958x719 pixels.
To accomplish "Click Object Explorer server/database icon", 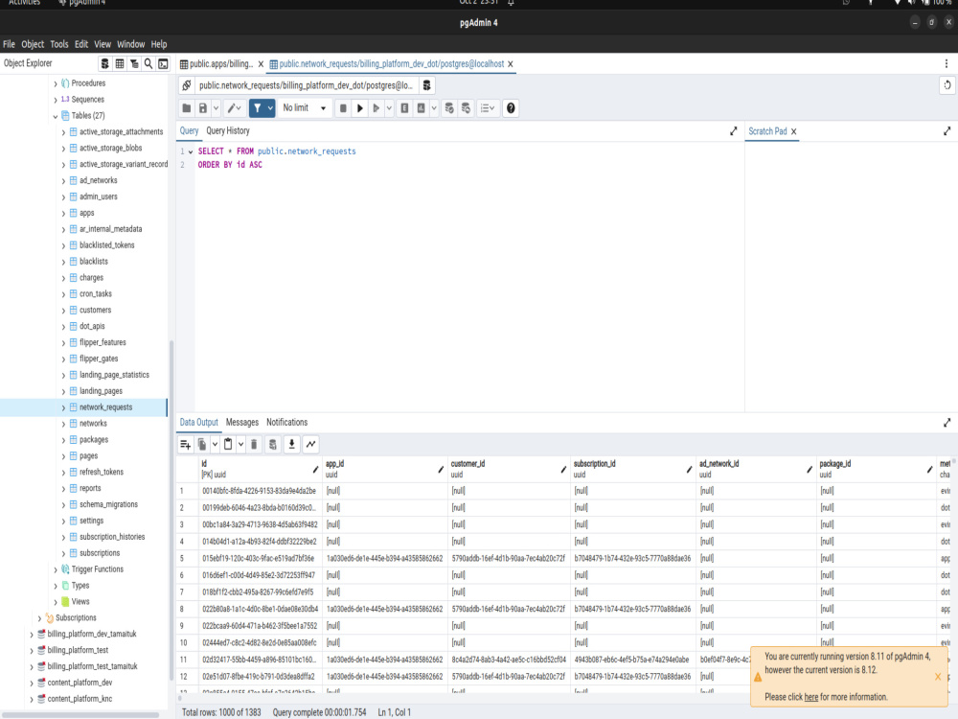I will (105, 63).
